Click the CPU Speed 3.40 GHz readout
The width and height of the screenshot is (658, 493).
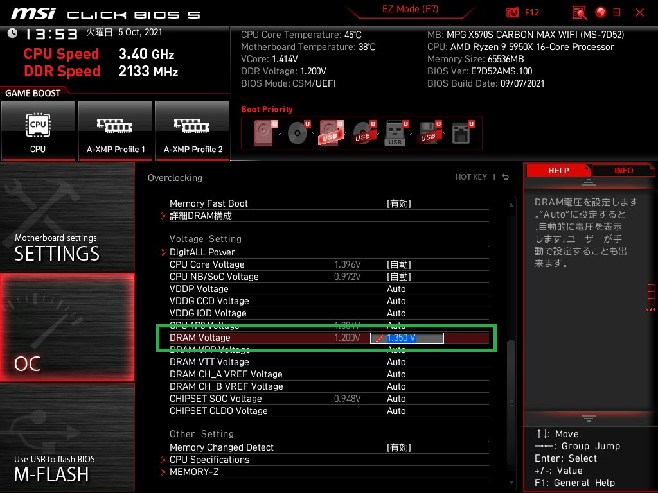pyautogui.click(x=99, y=54)
